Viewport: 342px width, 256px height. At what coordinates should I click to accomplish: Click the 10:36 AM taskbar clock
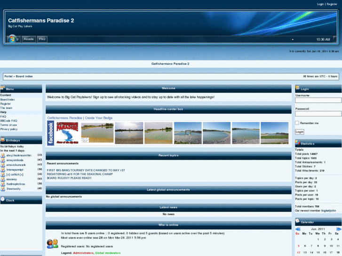323,39
